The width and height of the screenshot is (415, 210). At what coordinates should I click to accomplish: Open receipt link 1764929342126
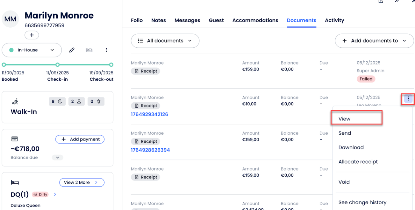click(149, 114)
